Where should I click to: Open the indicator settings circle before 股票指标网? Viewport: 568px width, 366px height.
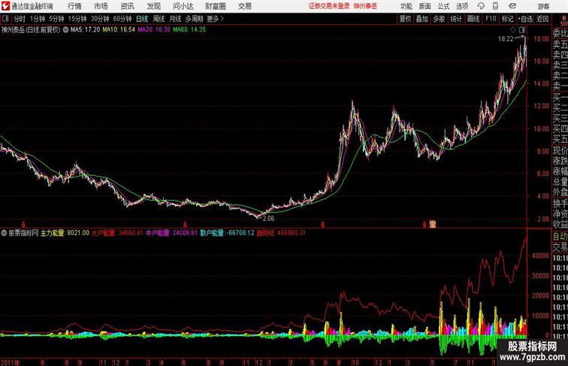pyautogui.click(x=4, y=233)
